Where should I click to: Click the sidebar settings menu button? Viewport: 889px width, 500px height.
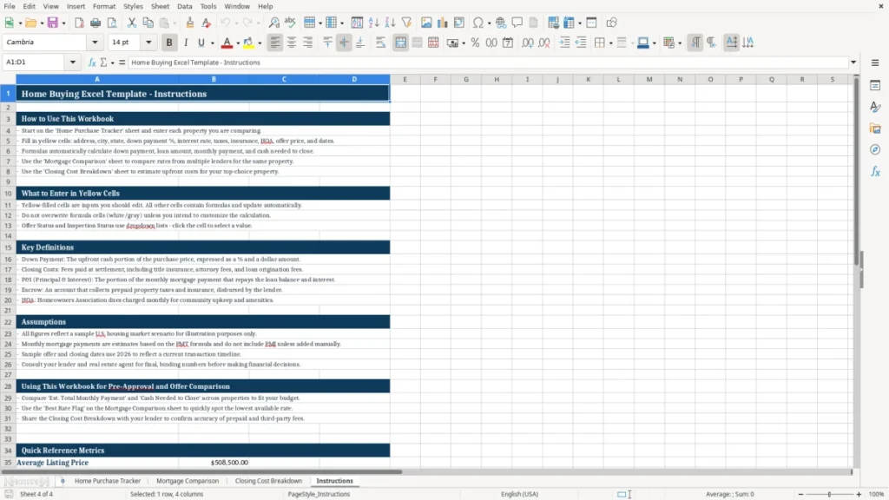(875, 62)
